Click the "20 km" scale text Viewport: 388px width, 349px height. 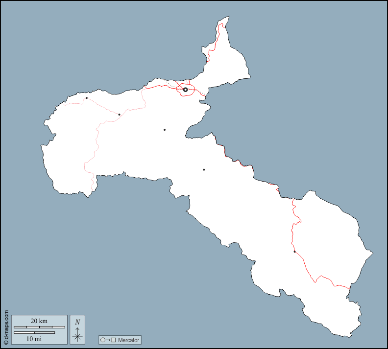[39, 321]
